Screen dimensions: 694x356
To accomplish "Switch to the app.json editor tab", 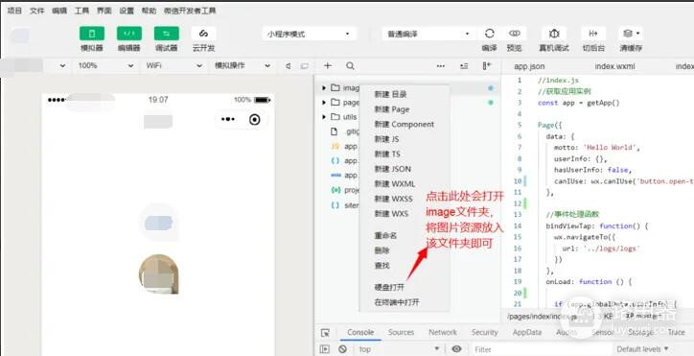I will (529, 66).
